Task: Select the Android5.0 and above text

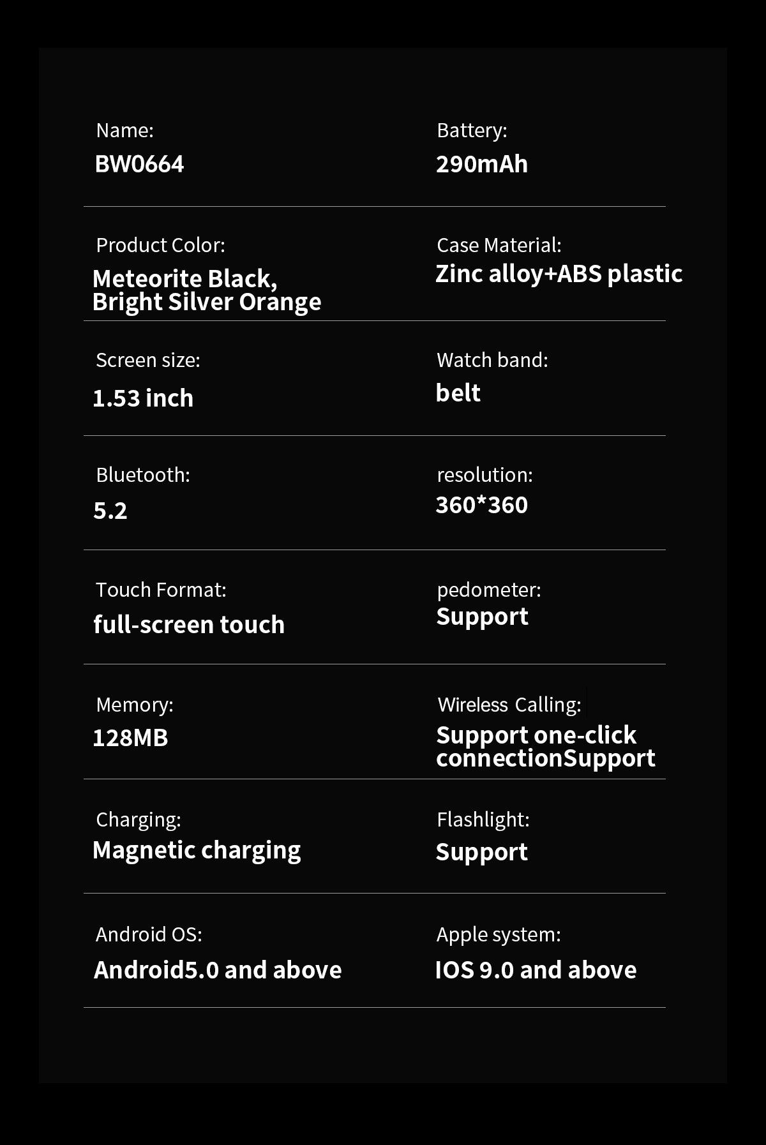Action: click(218, 970)
